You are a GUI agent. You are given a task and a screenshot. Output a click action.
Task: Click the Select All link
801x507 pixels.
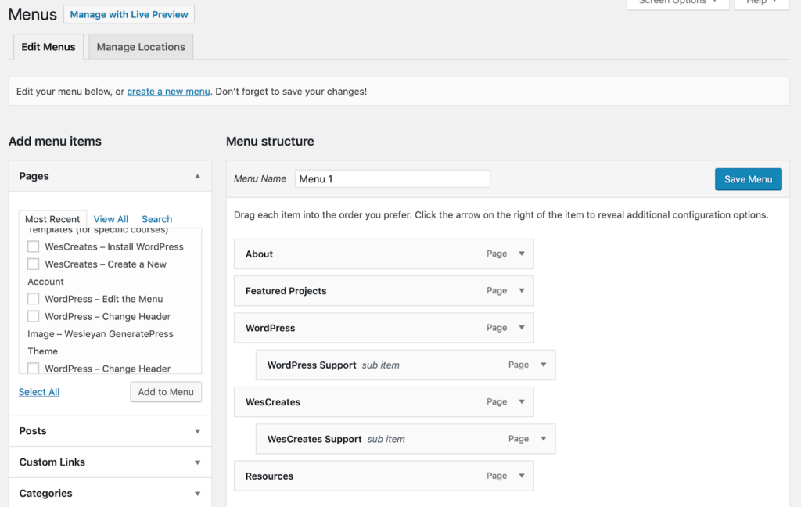pyautogui.click(x=39, y=392)
